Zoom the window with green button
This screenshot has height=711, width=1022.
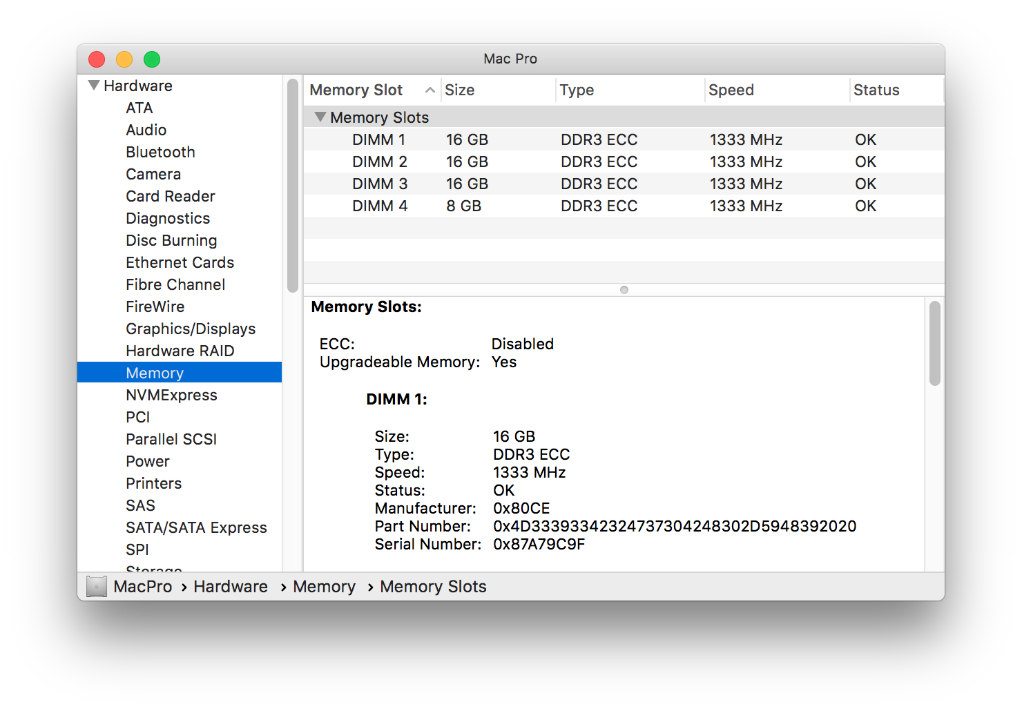152,59
